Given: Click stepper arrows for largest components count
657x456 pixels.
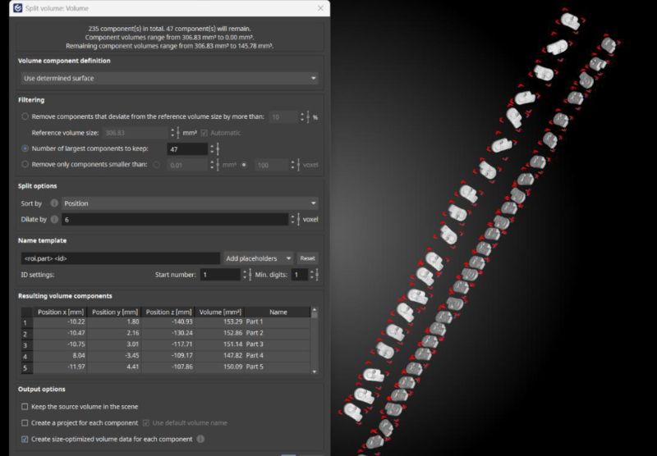Looking at the screenshot, I should (x=214, y=149).
